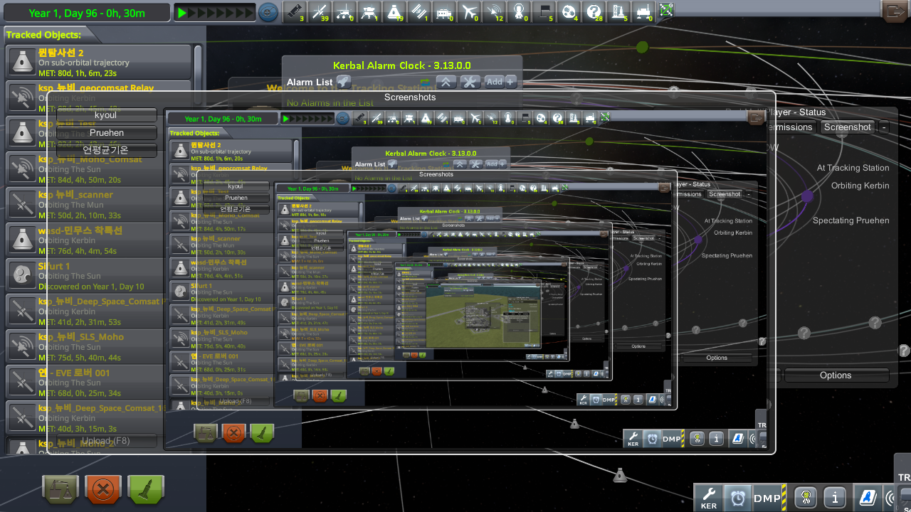Click the green Fly vessel rocket button
Viewport: 911px width, 512px height.
point(147,490)
